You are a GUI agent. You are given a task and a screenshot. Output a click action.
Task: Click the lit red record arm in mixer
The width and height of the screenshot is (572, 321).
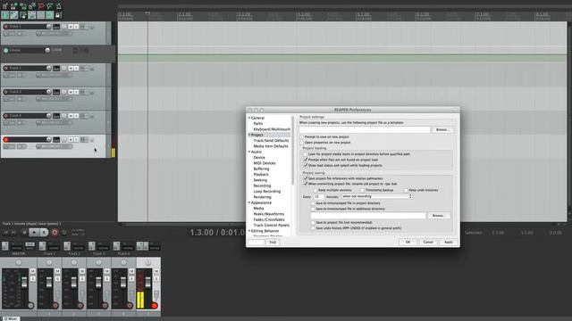pyautogui.click(x=155, y=306)
